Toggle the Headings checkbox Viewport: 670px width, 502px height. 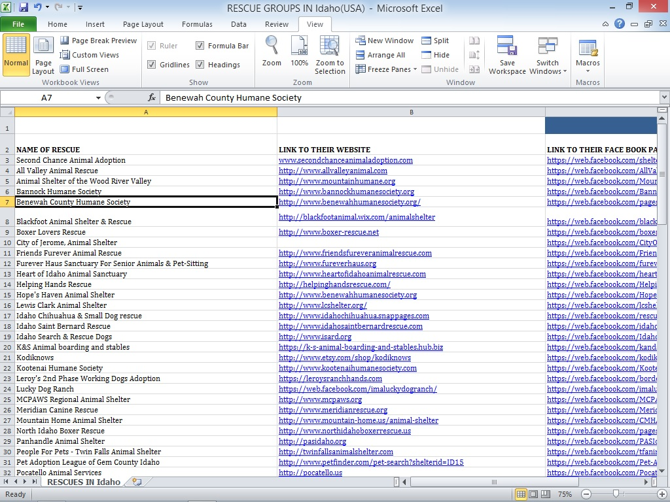200,65
